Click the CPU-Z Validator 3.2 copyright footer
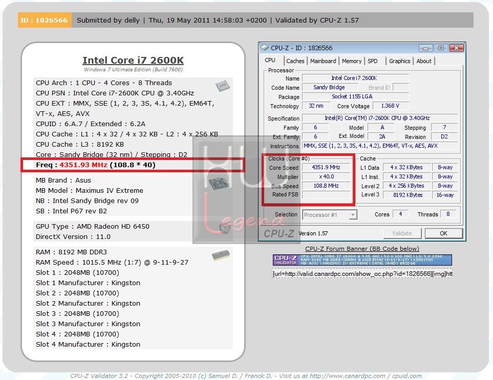The height and width of the screenshot is (380, 493). (x=246, y=376)
